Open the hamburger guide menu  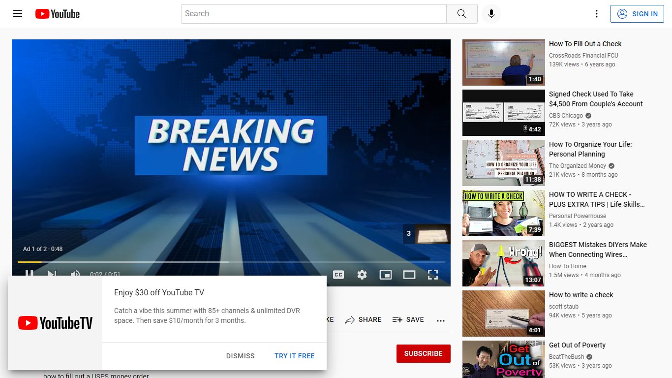coord(18,14)
